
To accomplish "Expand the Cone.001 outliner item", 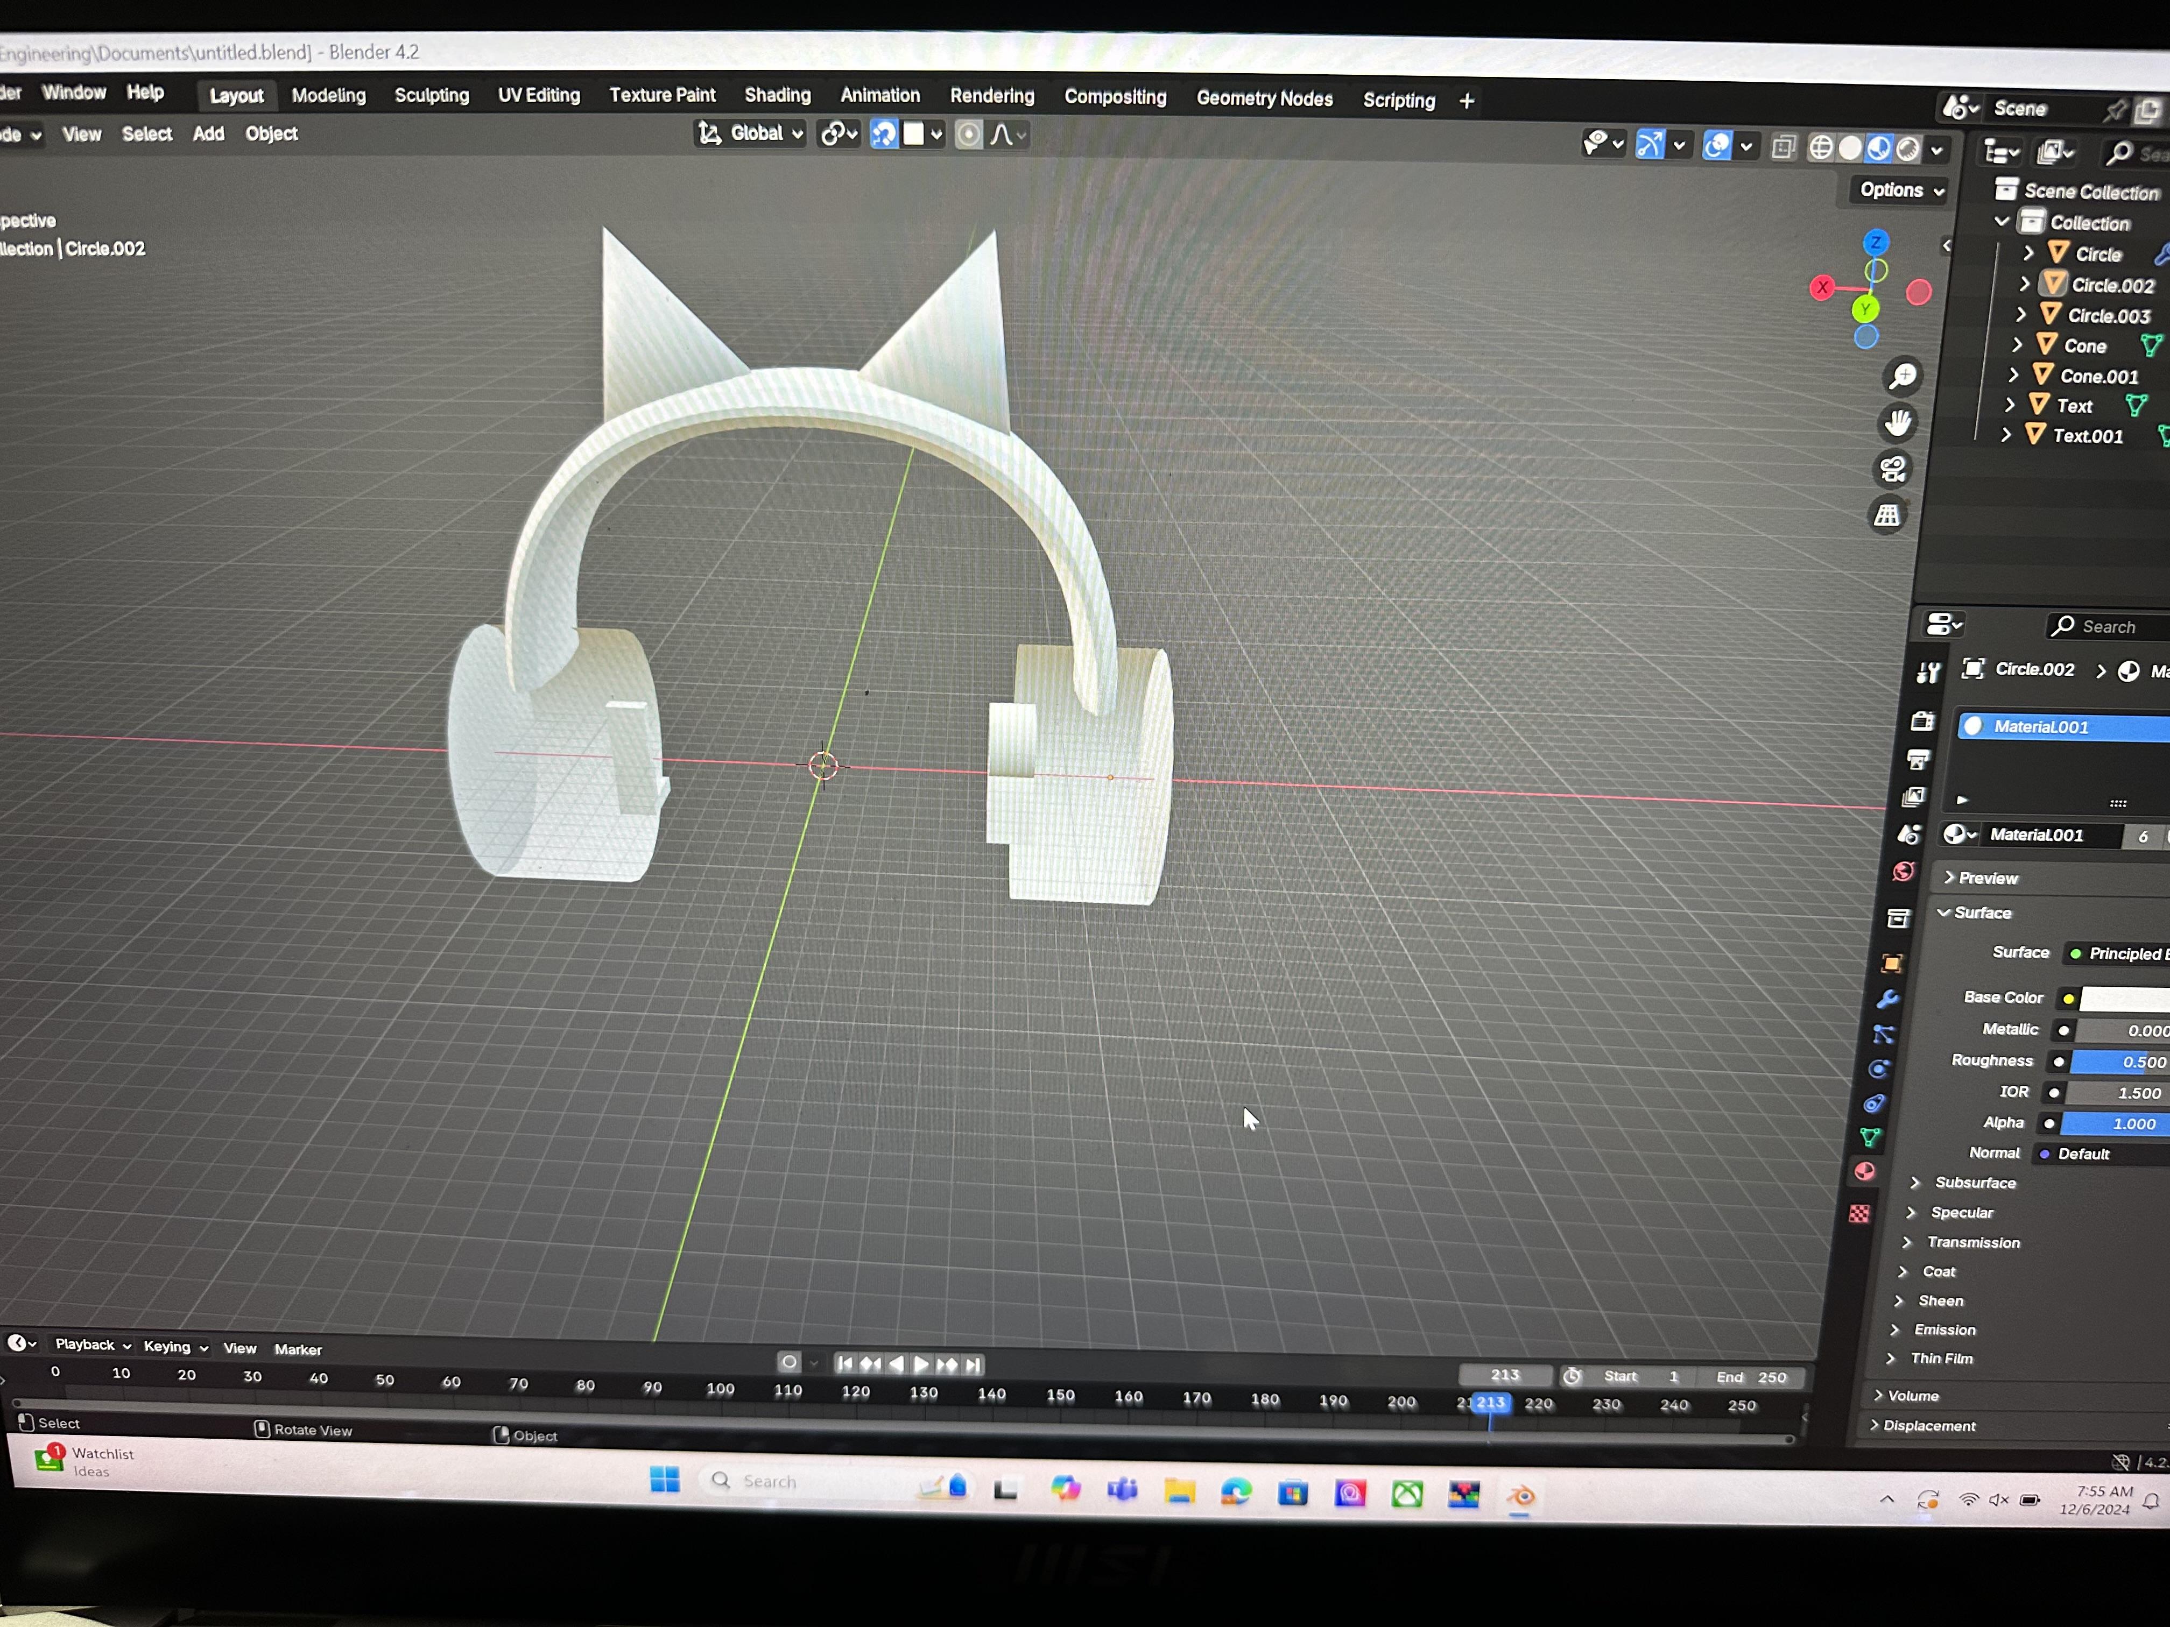I will coord(2013,374).
